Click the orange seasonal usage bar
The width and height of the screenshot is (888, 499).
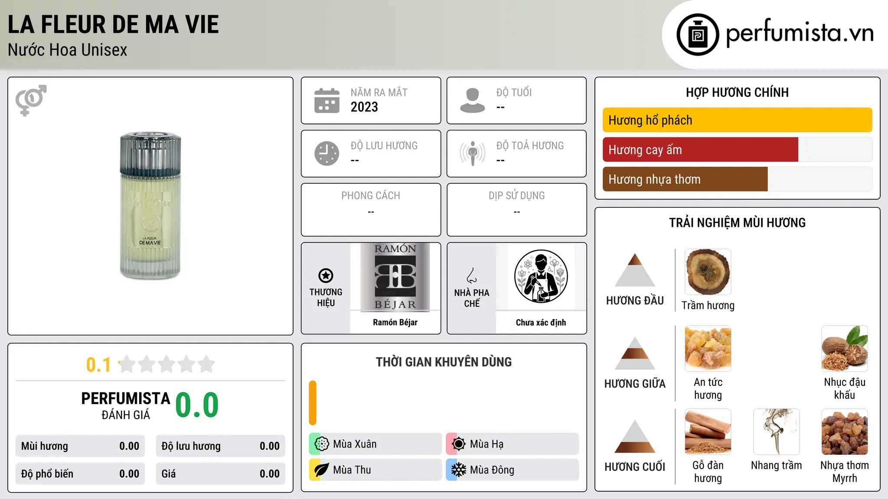(x=313, y=403)
